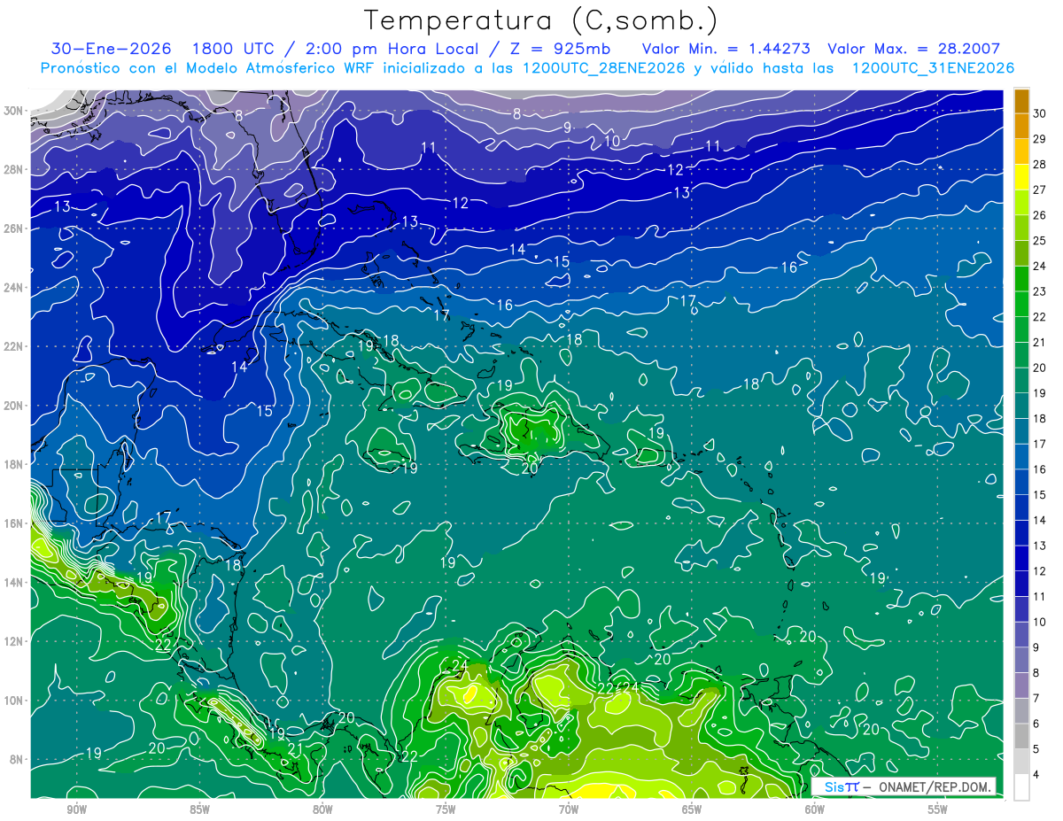The height and width of the screenshot is (821, 1063).
Task: Click the 85W longitude axis label
Action: tap(199, 809)
